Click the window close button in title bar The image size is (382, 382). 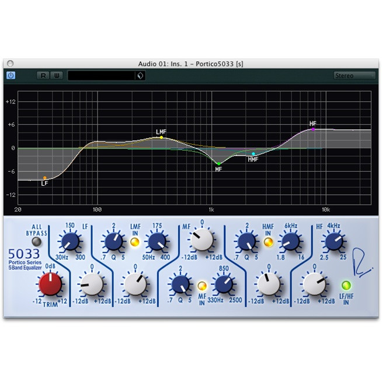pyautogui.click(x=11, y=64)
